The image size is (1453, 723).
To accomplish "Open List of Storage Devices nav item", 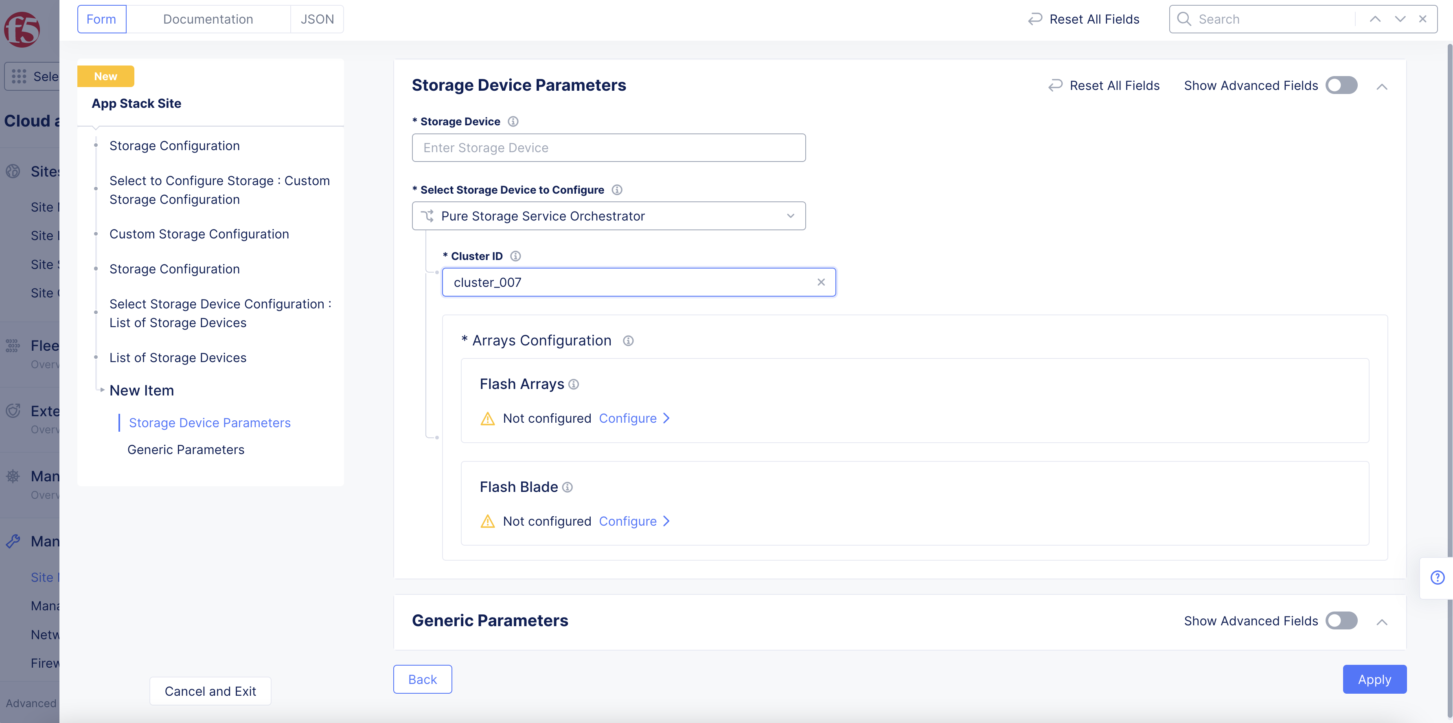I will coord(178,358).
